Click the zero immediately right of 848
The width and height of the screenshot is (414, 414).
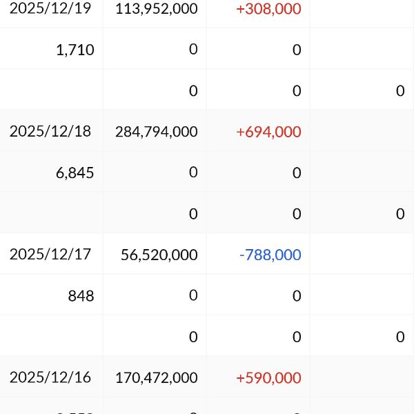click(193, 295)
